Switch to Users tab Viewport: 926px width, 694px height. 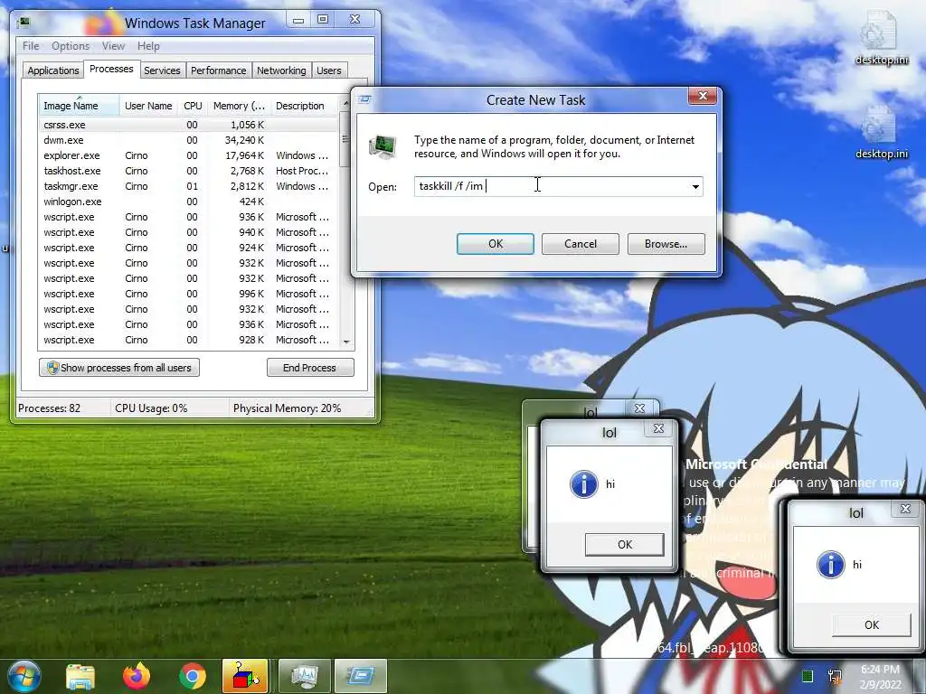(x=329, y=70)
